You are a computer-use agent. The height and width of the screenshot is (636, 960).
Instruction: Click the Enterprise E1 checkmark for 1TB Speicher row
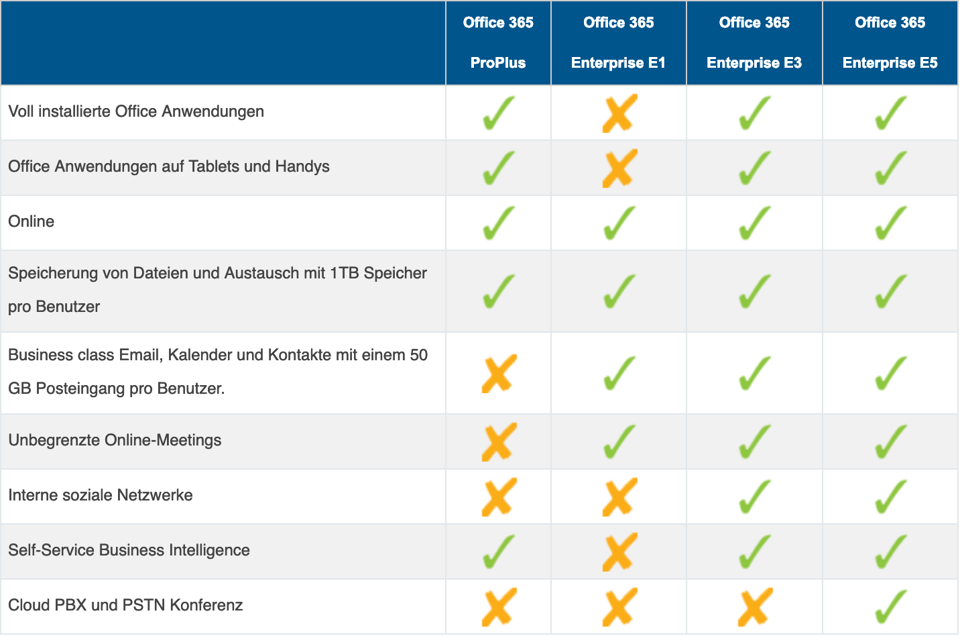click(619, 291)
